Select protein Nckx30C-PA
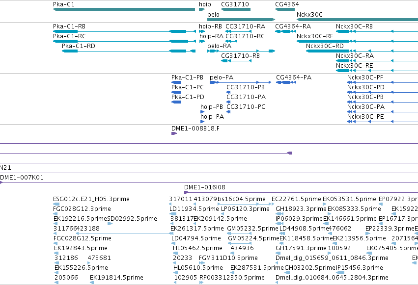 (x=366, y=107)
